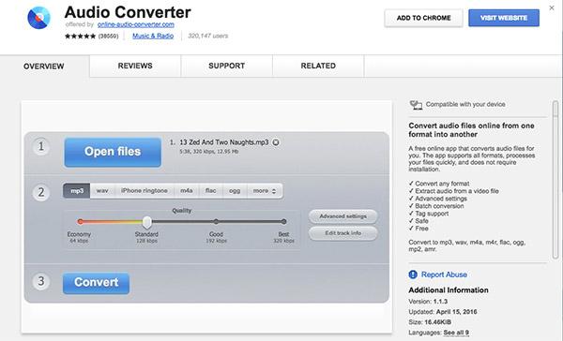This screenshot has height=341, width=563.
Task: Open the Support tab
Action: [226, 66]
